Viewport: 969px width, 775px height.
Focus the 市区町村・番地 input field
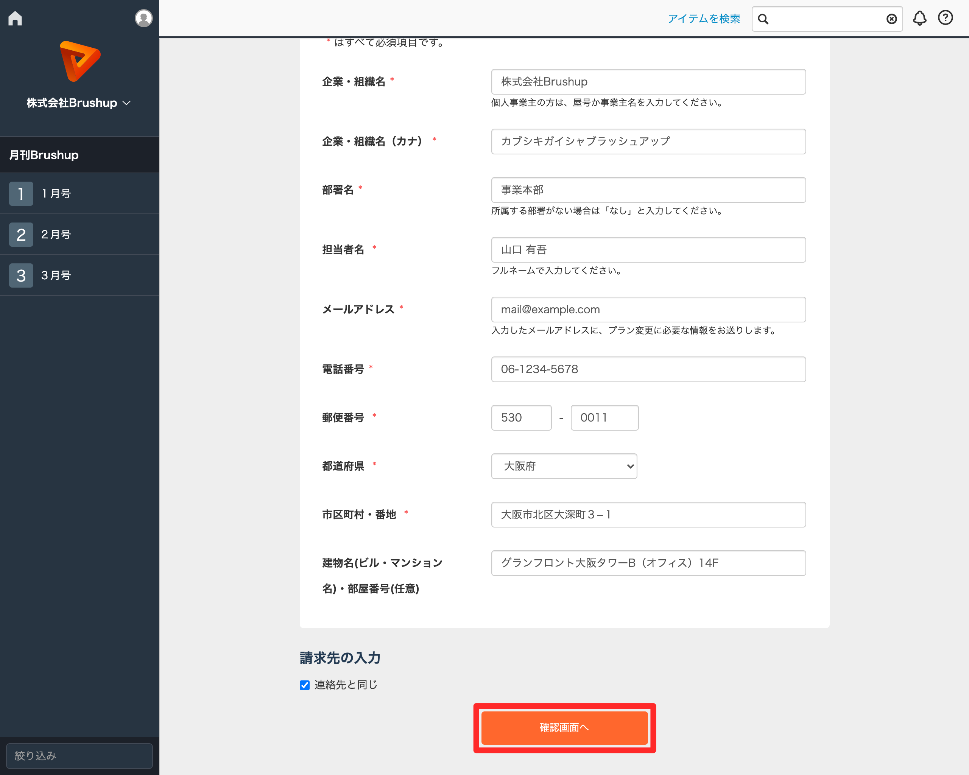648,514
